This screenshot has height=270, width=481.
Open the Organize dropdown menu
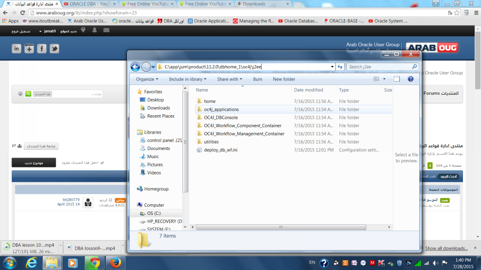click(147, 79)
